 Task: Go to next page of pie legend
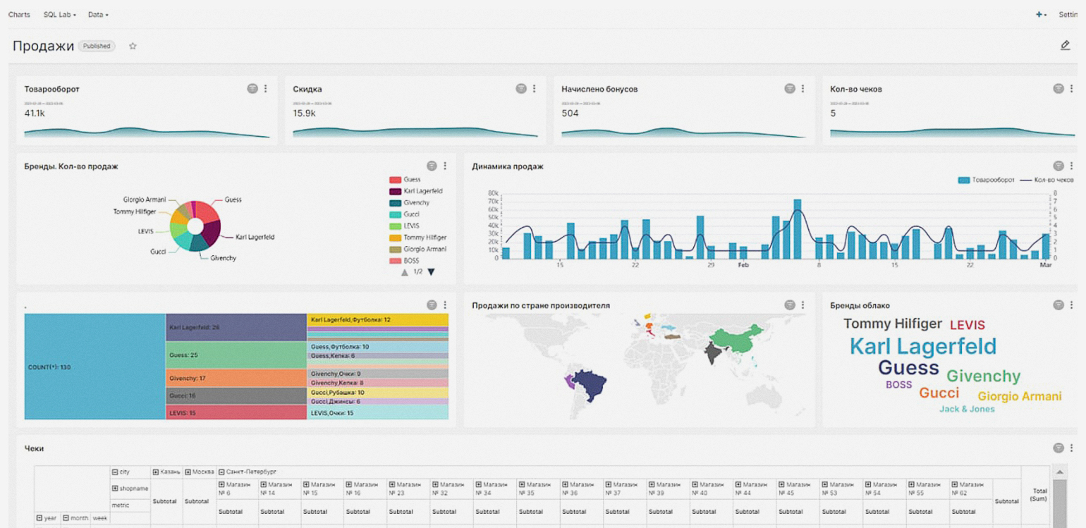431,272
